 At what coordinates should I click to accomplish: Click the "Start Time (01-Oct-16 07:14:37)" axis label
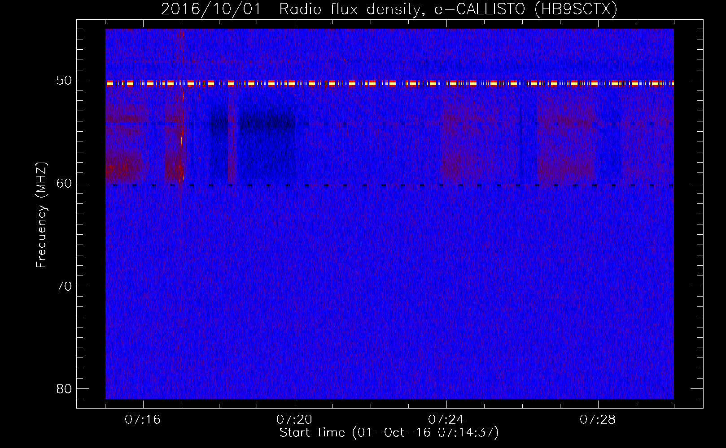(x=389, y=433)
